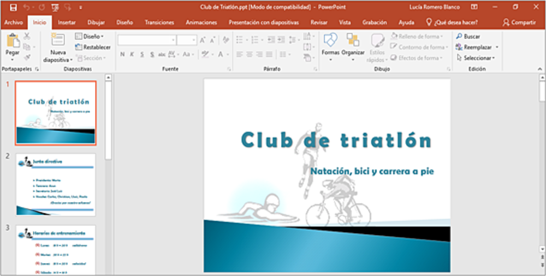Click the Compartir button
The image size is (546, 276).
pyautogui.click(x=519, y=22)
